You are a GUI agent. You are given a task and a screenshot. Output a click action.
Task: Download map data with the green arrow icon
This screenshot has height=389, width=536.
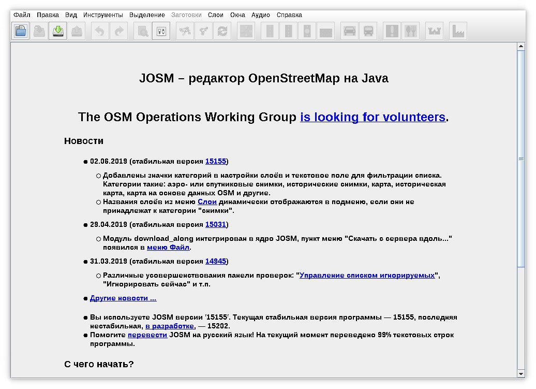[x=58, y=31]
